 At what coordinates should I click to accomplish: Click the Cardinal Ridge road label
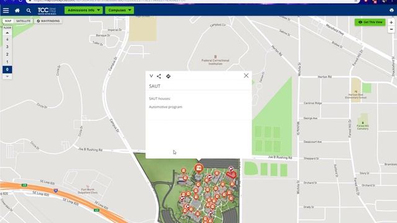(313, 103)
